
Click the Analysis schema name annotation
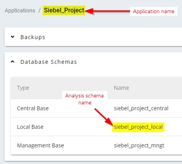pyautogui.click(x=85, y=99)
